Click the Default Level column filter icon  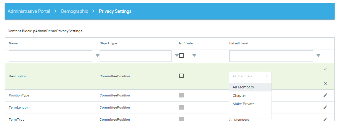point(318,56)
